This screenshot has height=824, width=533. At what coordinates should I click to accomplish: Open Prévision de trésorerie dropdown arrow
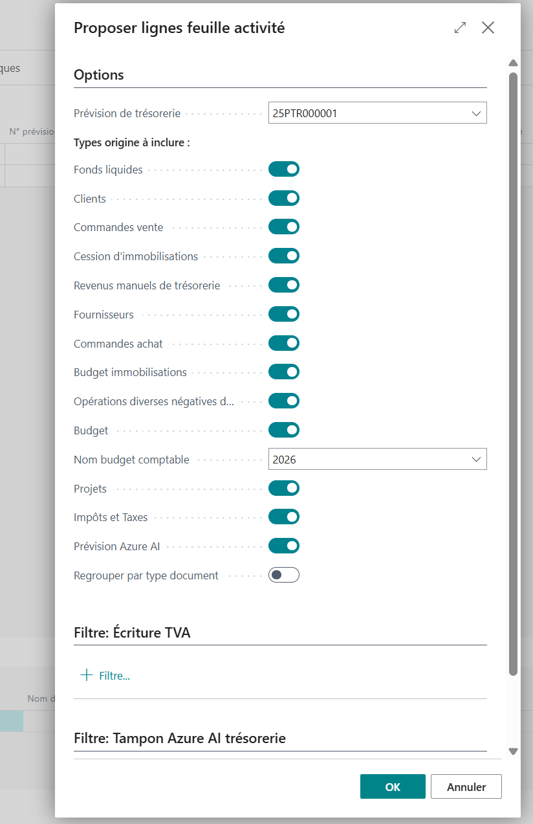coord(477,113)
